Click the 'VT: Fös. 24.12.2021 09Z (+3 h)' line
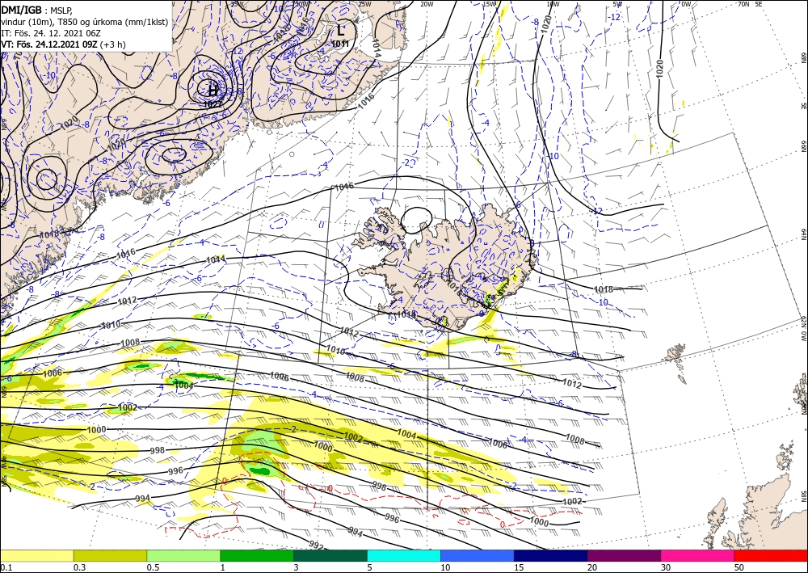 click(63, 44)
